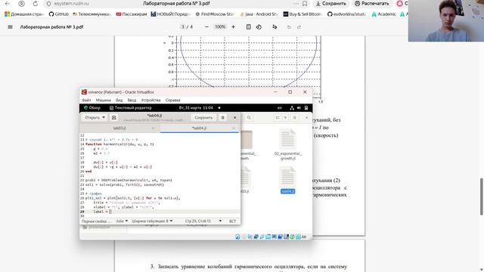This screenshot has height=272, width=484.
Task: Open the GitHub bookmark
Action: point(59,14)
